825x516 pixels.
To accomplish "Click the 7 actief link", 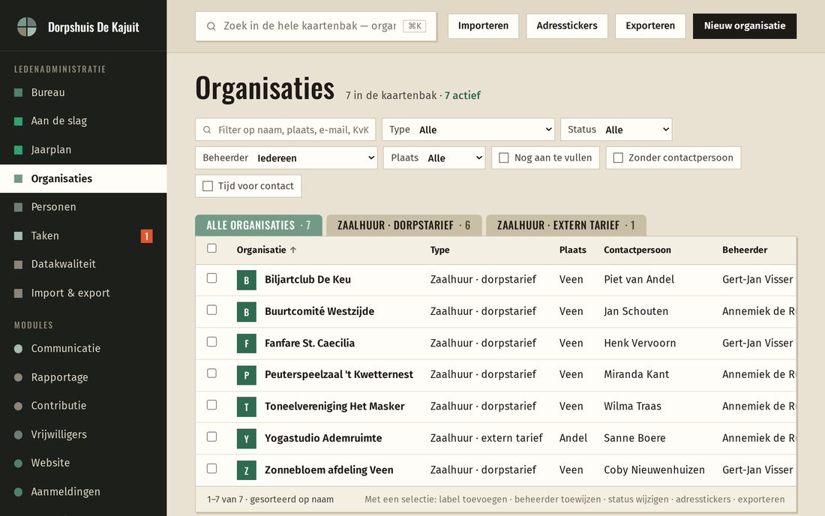I will (463, 96).
